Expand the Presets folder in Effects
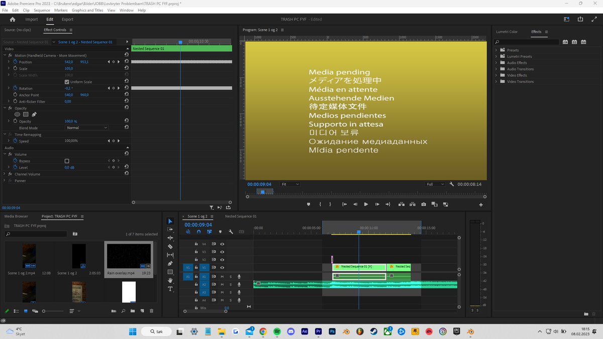Viewport: 603px width, 339px height. click(x=496, y=50)
